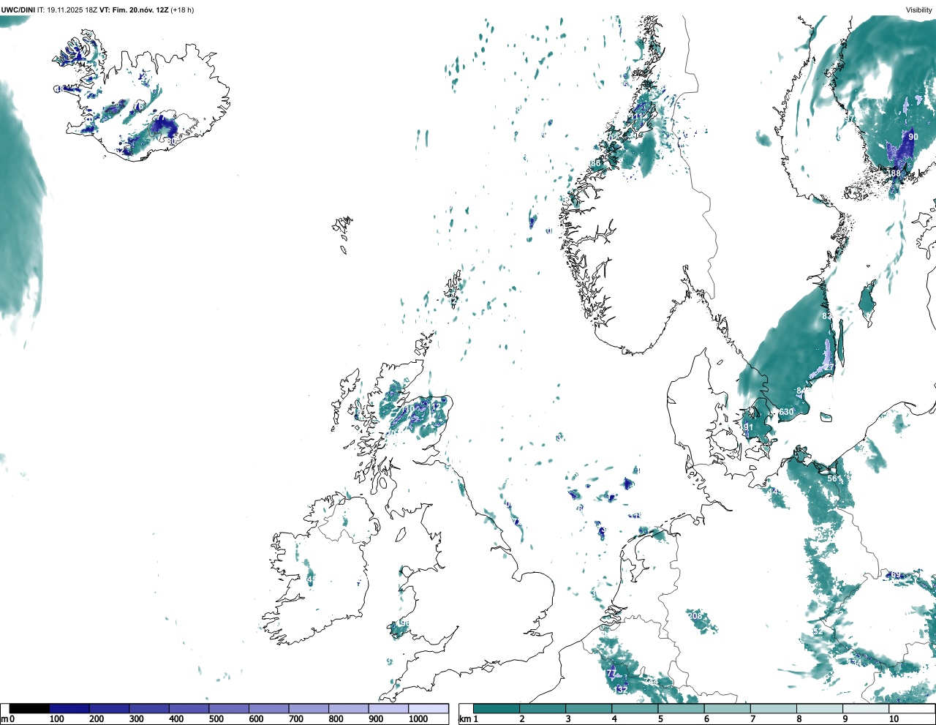This screenshot has width=936, height=725.
Task: Click the "(+18 h)" forecast offset text
Action: [x=182, y=10]
